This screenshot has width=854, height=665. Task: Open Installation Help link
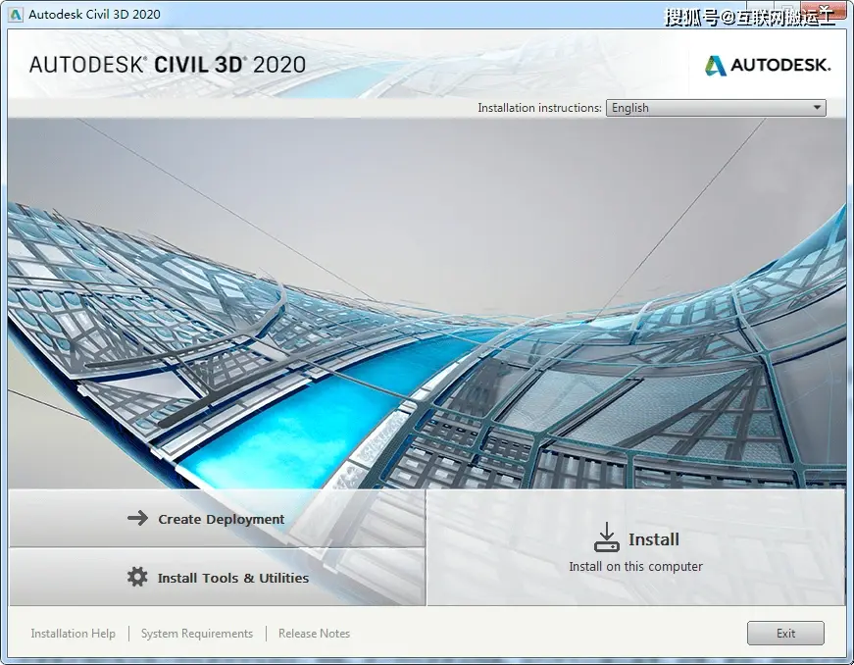pos(73,634)
